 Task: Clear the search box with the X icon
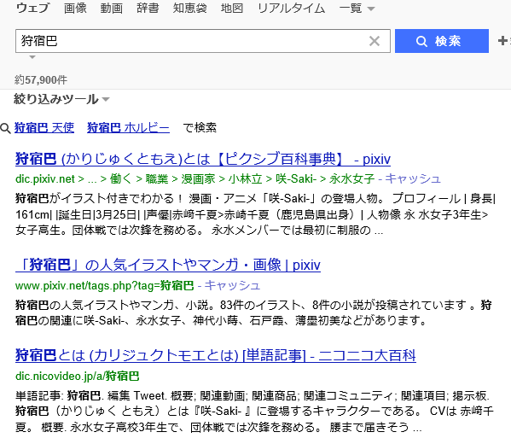click(375, 41)
